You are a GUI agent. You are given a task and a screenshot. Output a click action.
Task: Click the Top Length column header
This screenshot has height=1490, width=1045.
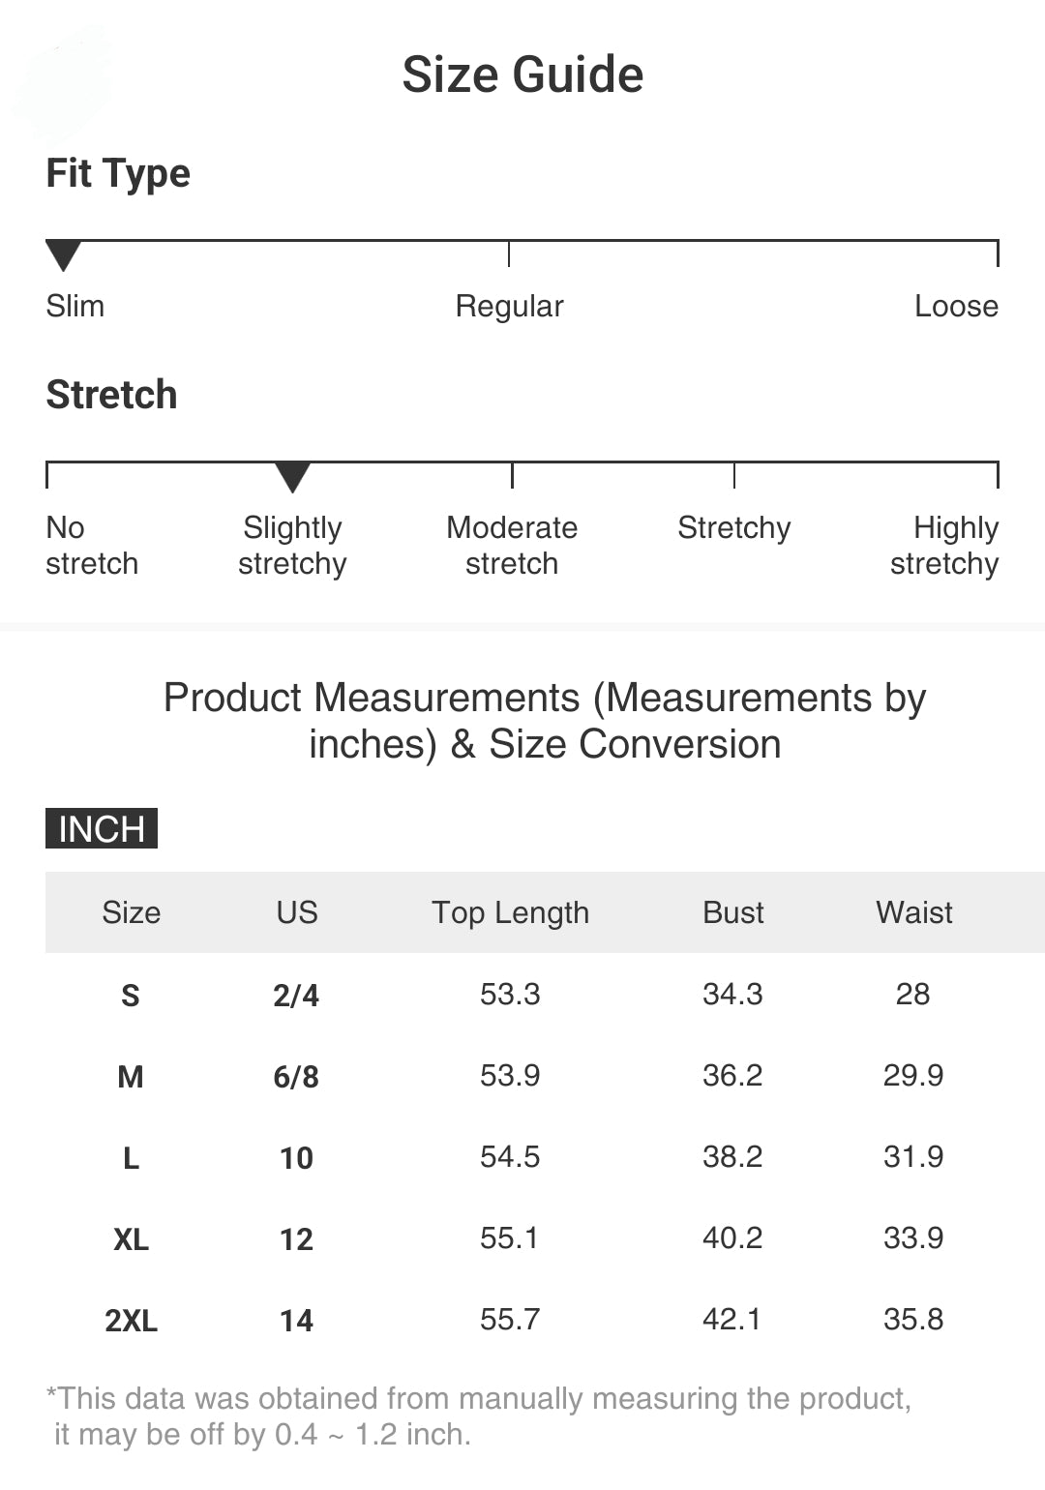pyautogui.click(x=510, y=912)
